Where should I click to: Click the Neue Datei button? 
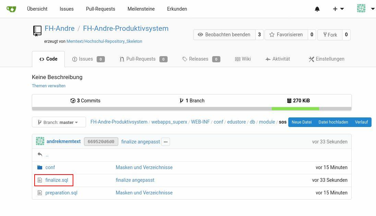coord(301,122)
